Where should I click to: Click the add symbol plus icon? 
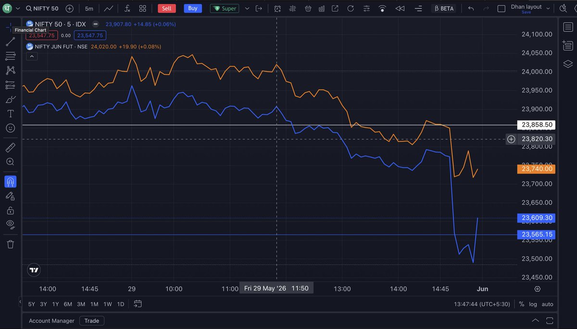click(x=70, y=8)
